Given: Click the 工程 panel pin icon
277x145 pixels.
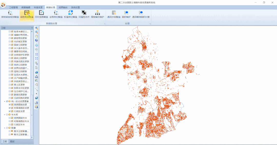Looking at the screenshot, I should click(32, 28).
